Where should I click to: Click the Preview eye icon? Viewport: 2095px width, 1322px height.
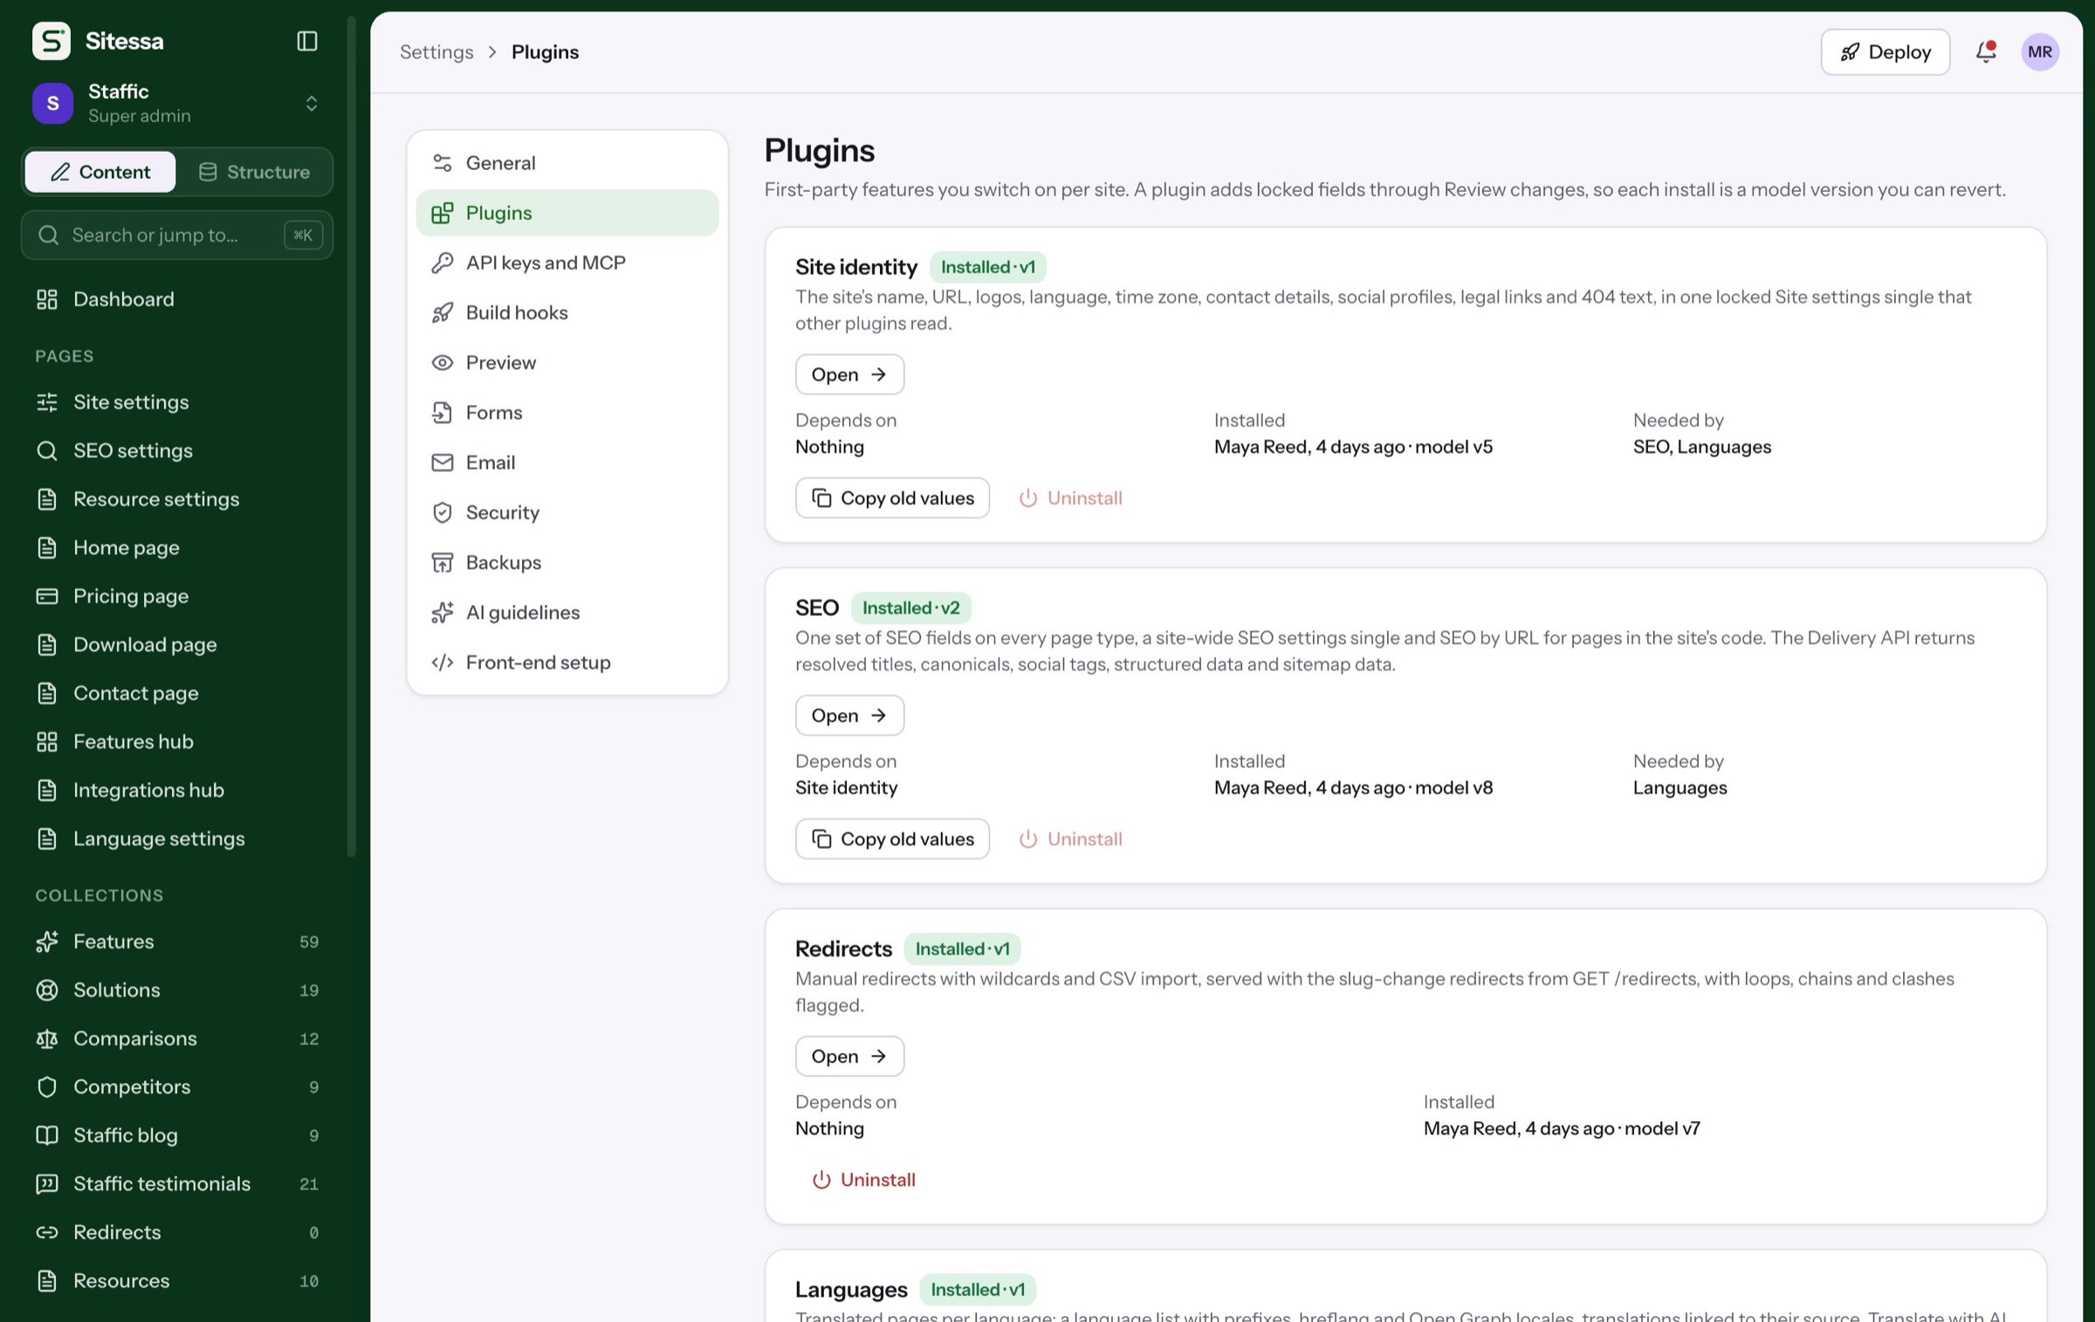coord(443,362)
